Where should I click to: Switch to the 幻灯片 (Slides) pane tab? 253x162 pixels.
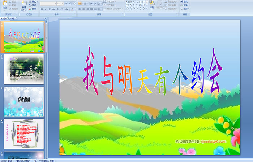tap(4, 19)
